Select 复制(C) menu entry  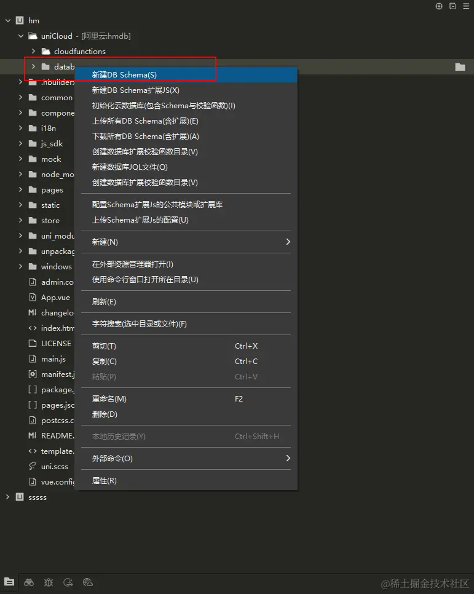186,362
